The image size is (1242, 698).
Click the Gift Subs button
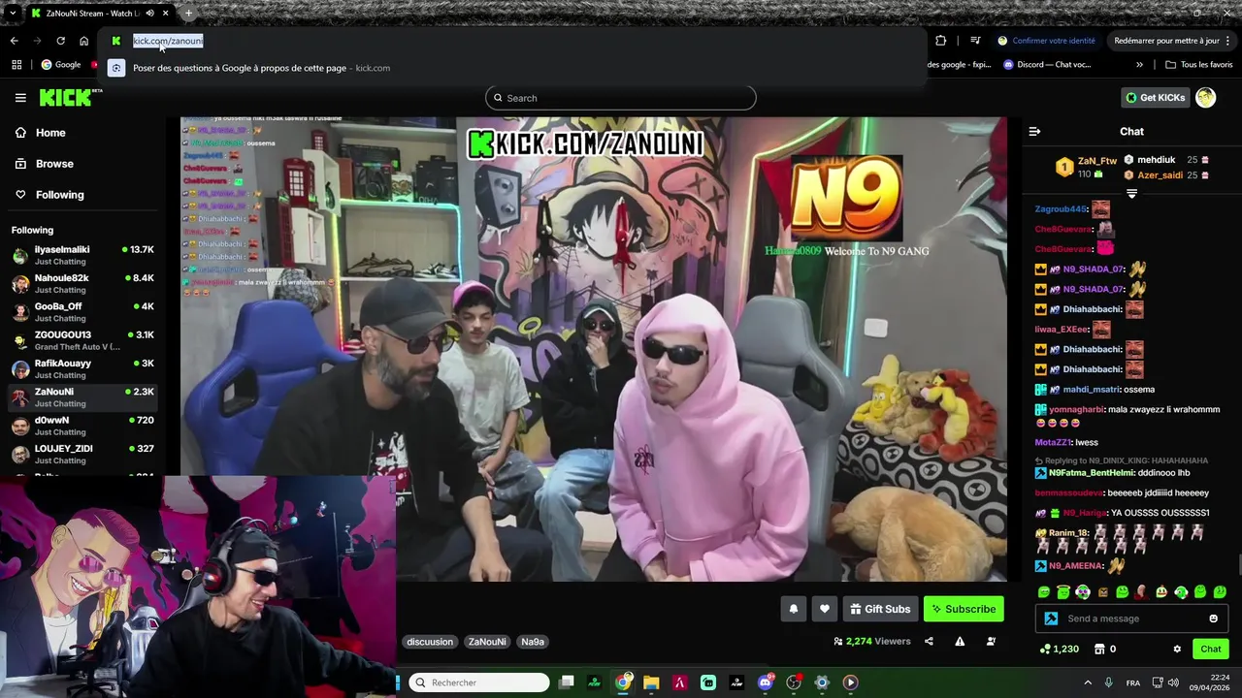tap(880, 609)
